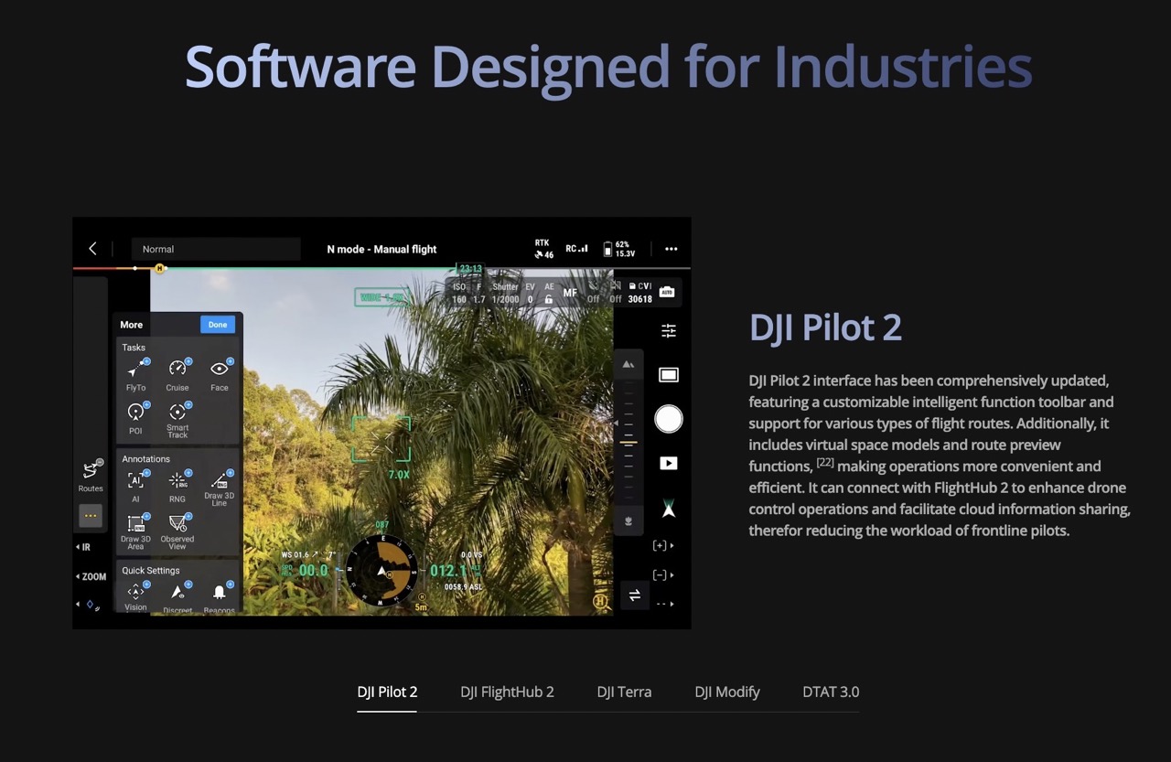This screenshot has width=1171, height=762.
Task: Open the playback gallery icon
Action: pos(669,464)
